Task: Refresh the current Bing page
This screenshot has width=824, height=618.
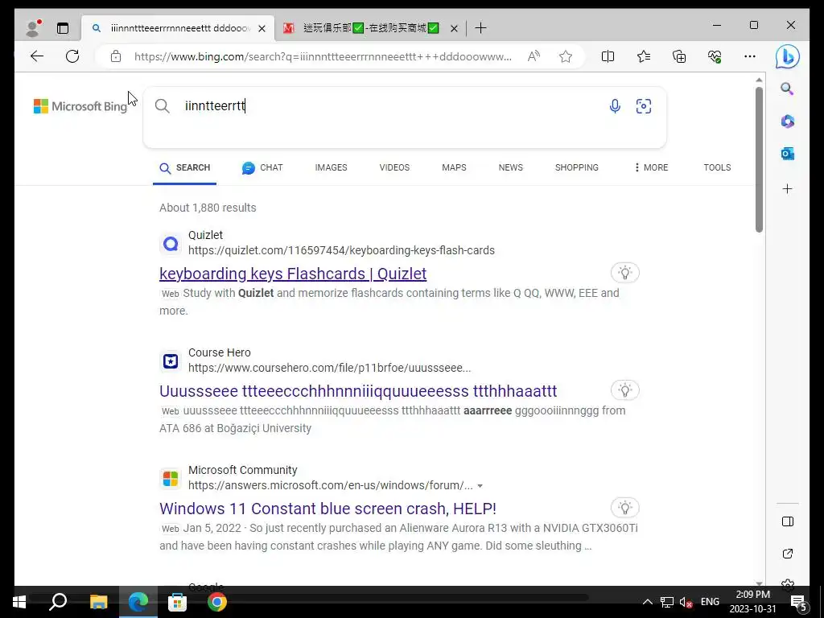Action: [72, 56]
